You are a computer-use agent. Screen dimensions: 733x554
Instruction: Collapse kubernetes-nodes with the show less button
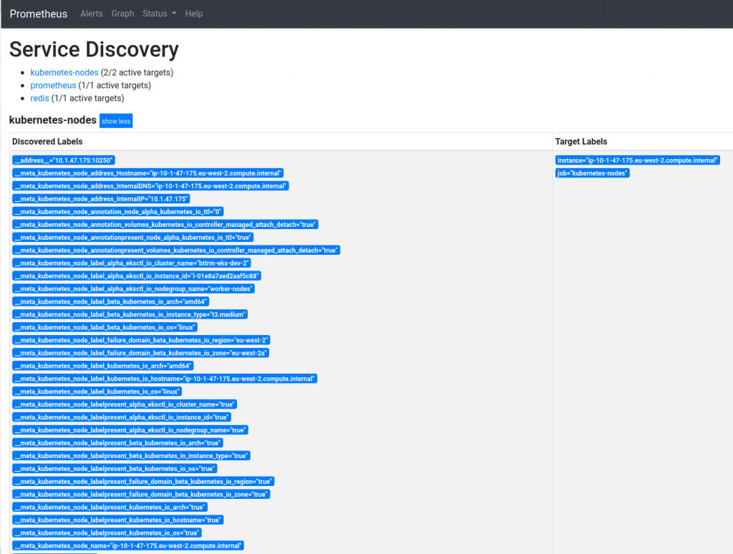tap(115, 121)
